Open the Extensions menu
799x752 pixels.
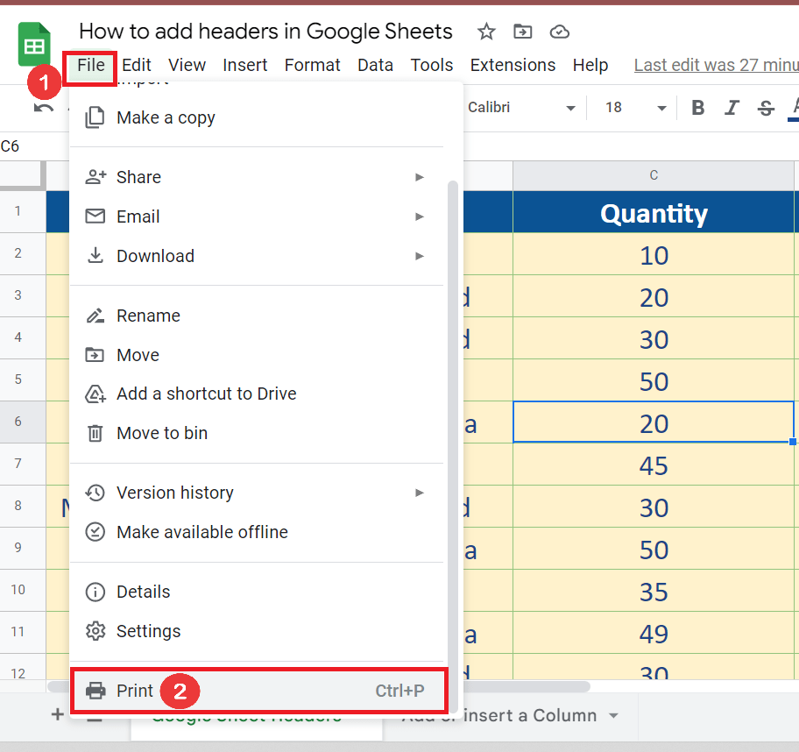(513, 65)
